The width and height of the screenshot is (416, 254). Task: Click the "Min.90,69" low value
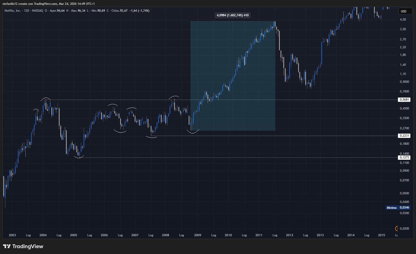coord(98,11)
